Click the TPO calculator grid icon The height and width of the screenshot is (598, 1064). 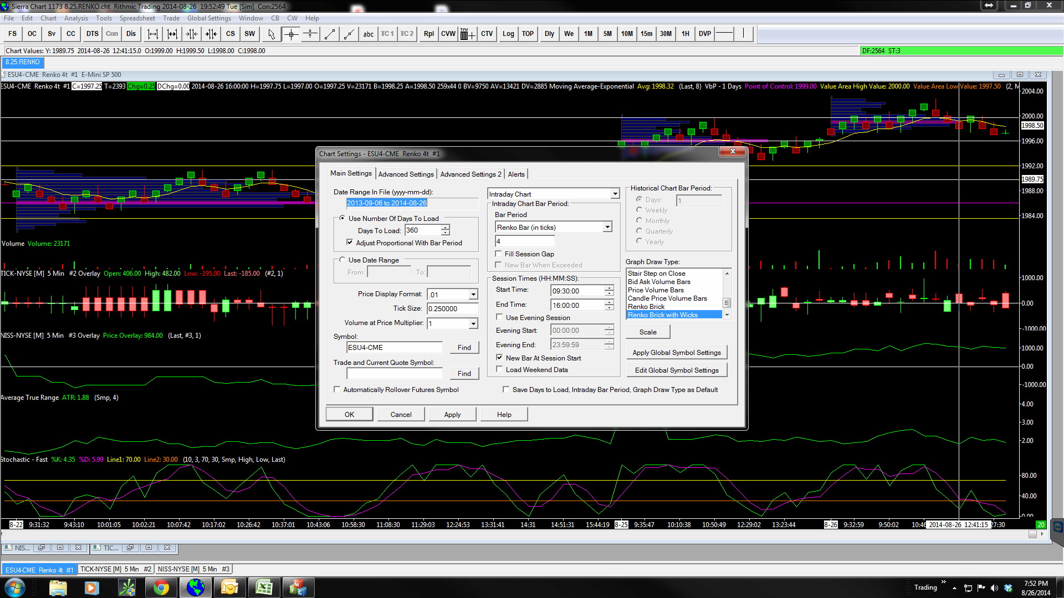467,34
